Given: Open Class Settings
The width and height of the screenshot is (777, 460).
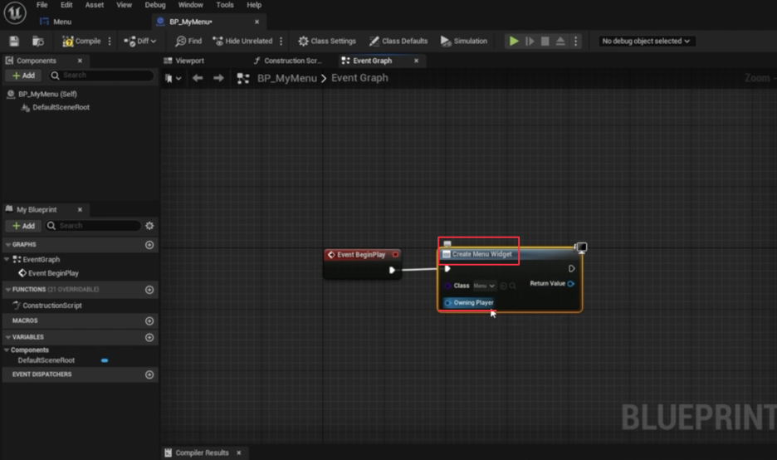Looking at the screenshot, I should click(x=327, y=42).
